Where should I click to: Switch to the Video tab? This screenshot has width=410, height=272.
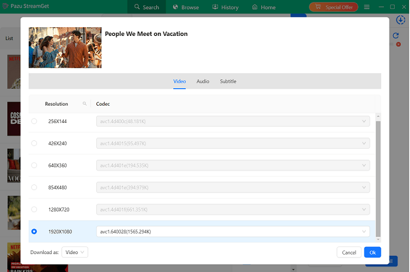(179, 81)
